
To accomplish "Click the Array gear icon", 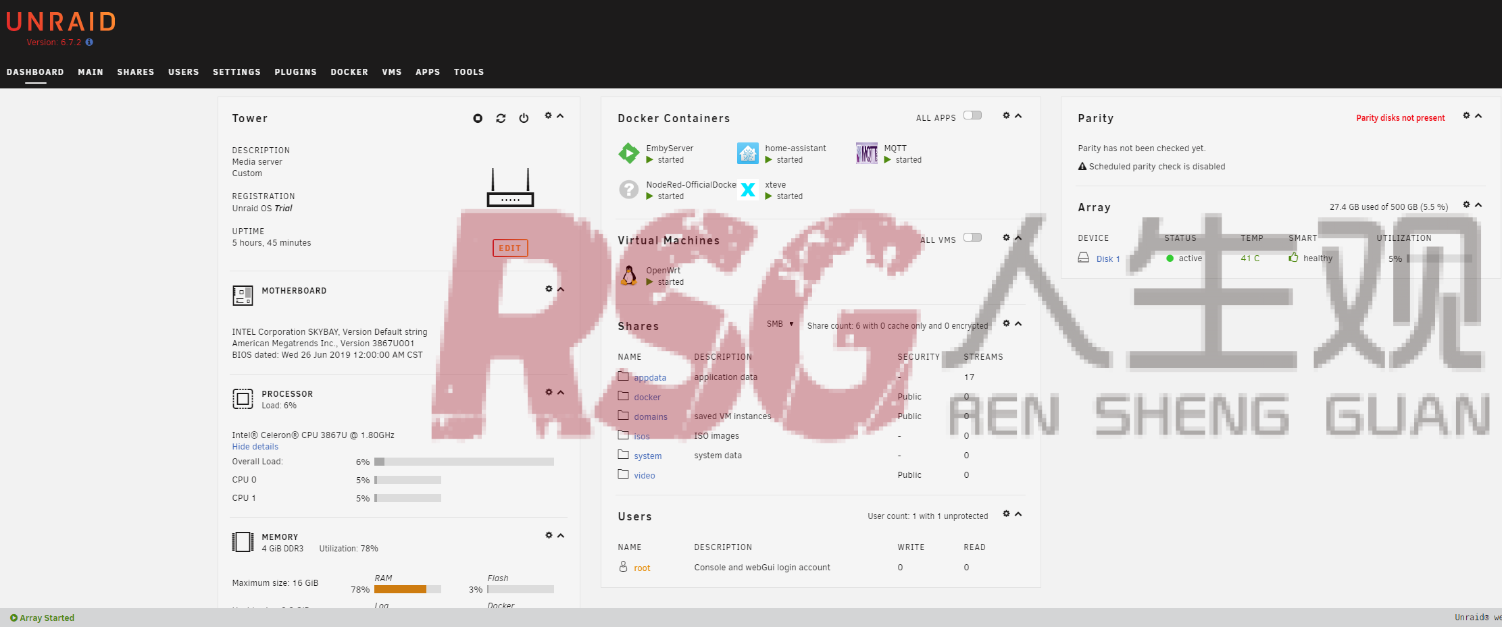I will click(1466, 205).
